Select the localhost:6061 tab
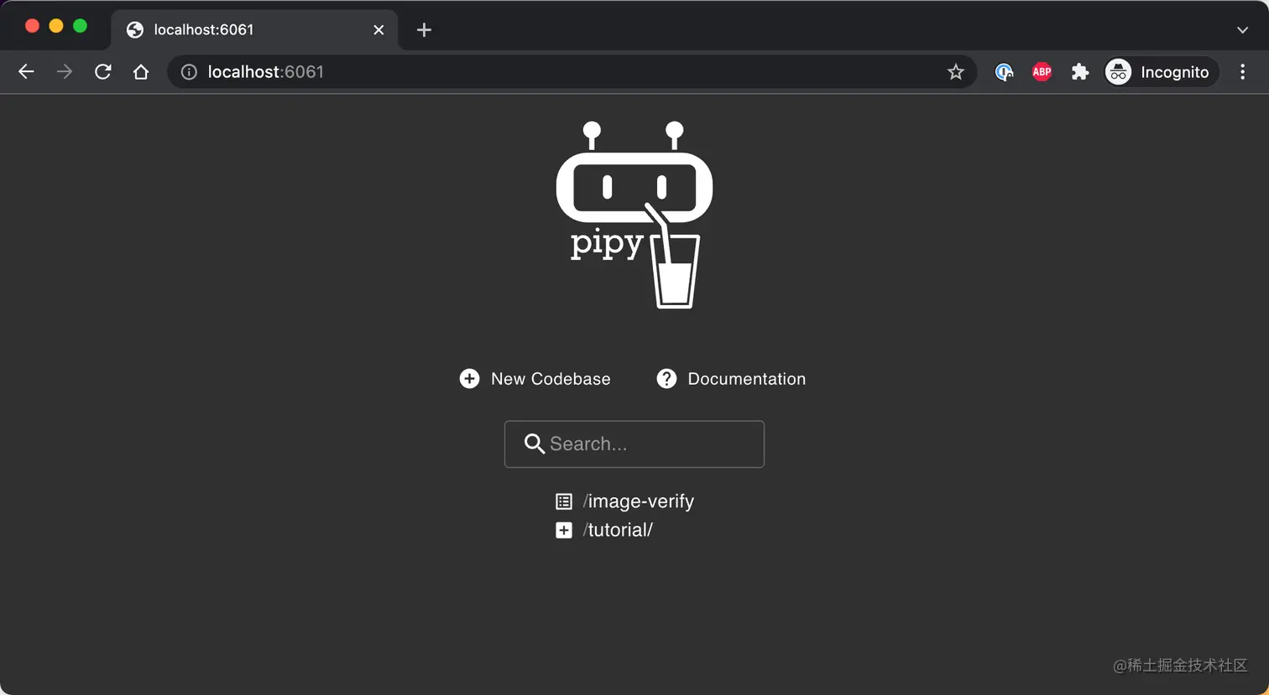 pos(254,30)
